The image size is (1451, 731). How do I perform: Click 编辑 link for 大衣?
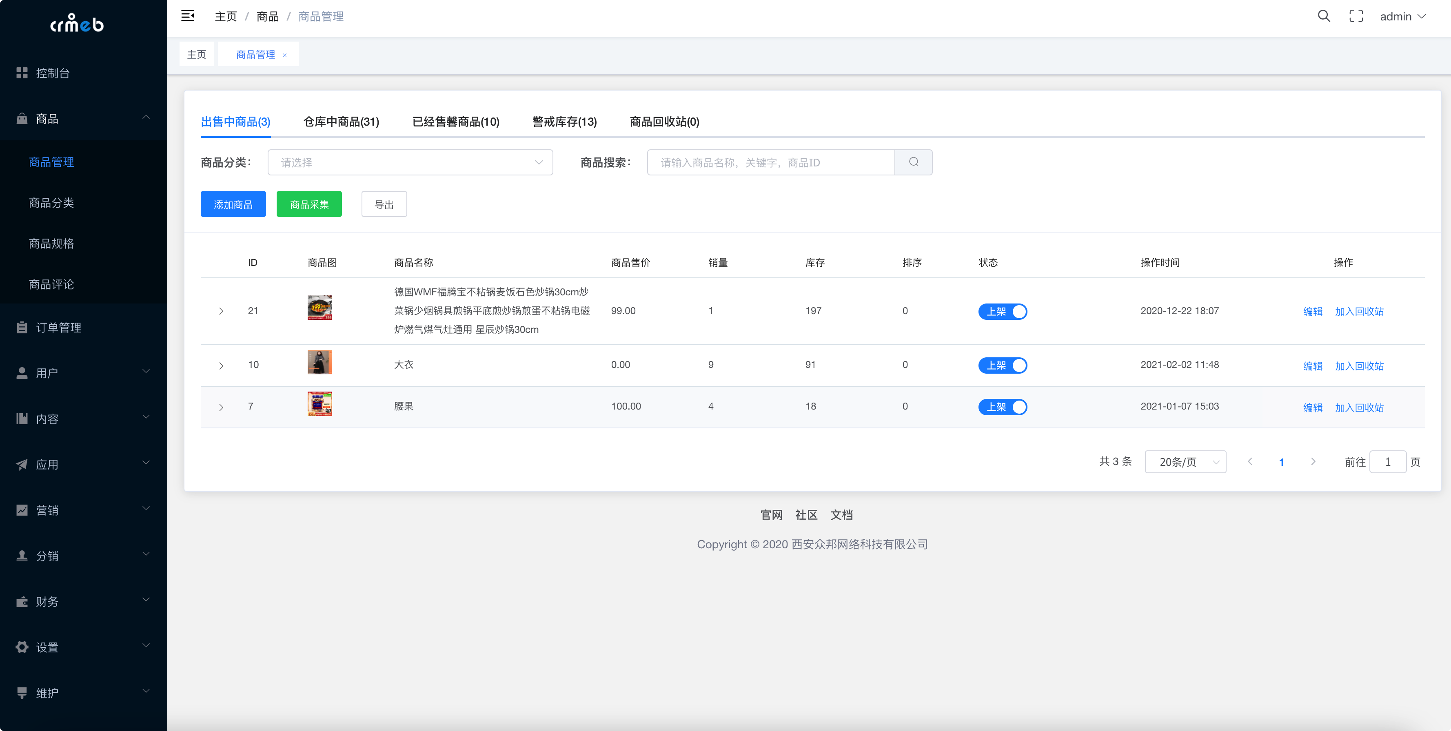1312,365
